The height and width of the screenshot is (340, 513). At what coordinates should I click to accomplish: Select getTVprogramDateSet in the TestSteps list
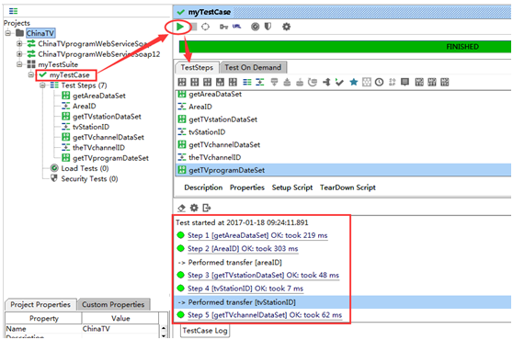pyautogui.click(x=343, y=170)
